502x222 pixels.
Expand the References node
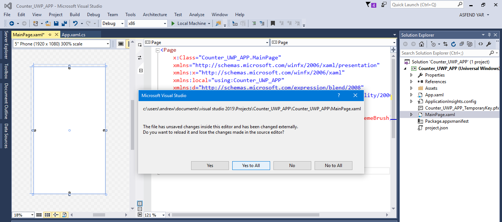pos(412,82)
